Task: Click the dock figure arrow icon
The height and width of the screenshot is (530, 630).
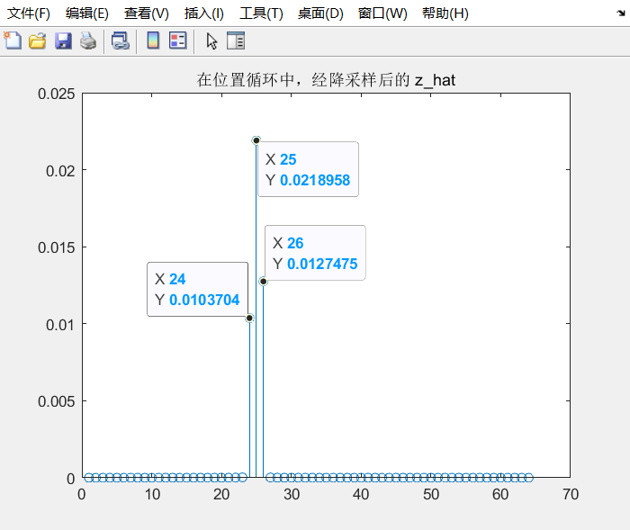Action: pos(621,13)
